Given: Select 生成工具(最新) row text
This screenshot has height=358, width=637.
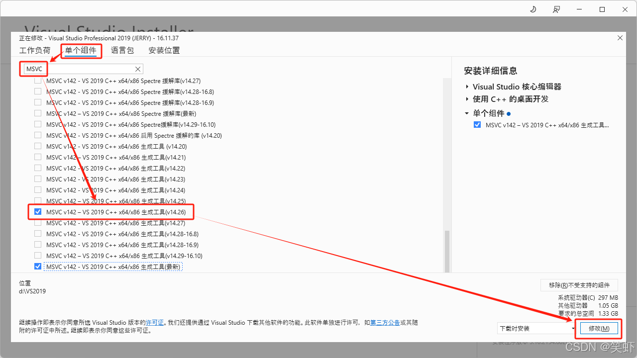Looking at the screenshot, I should [x=113, y=267].
